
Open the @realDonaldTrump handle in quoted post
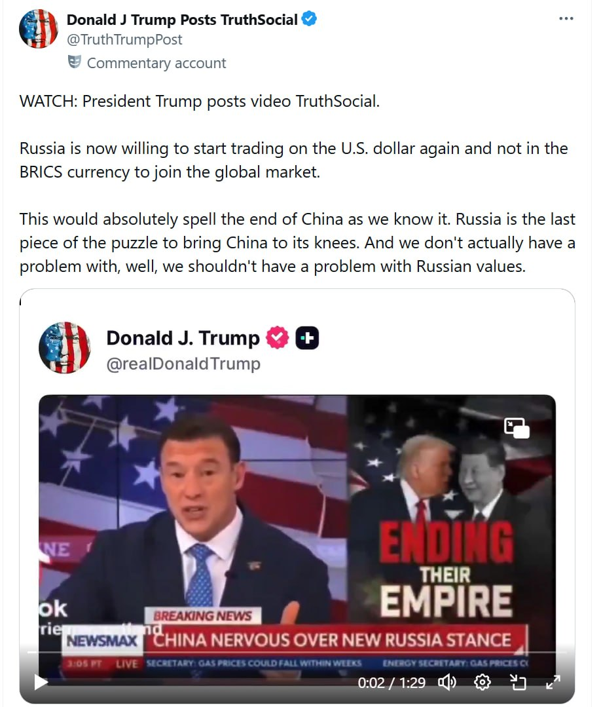[x=183, y=364]
